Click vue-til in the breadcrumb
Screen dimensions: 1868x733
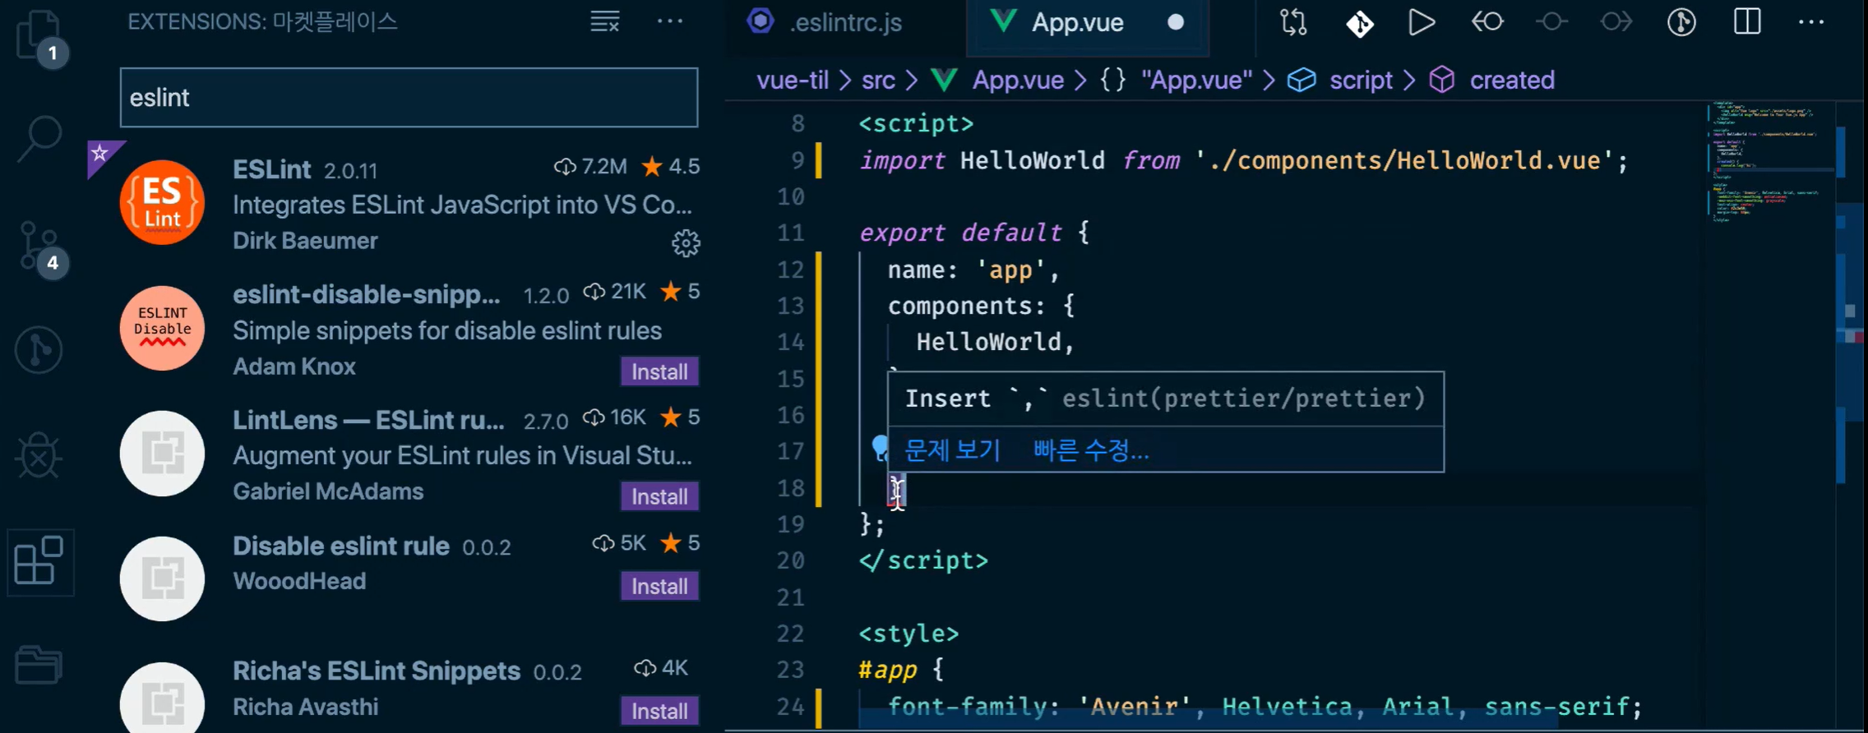coord(793,80)
